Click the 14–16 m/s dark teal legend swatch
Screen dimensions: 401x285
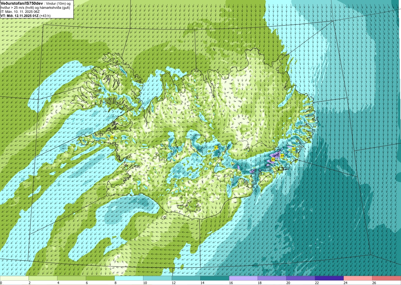tap(215, 278)
